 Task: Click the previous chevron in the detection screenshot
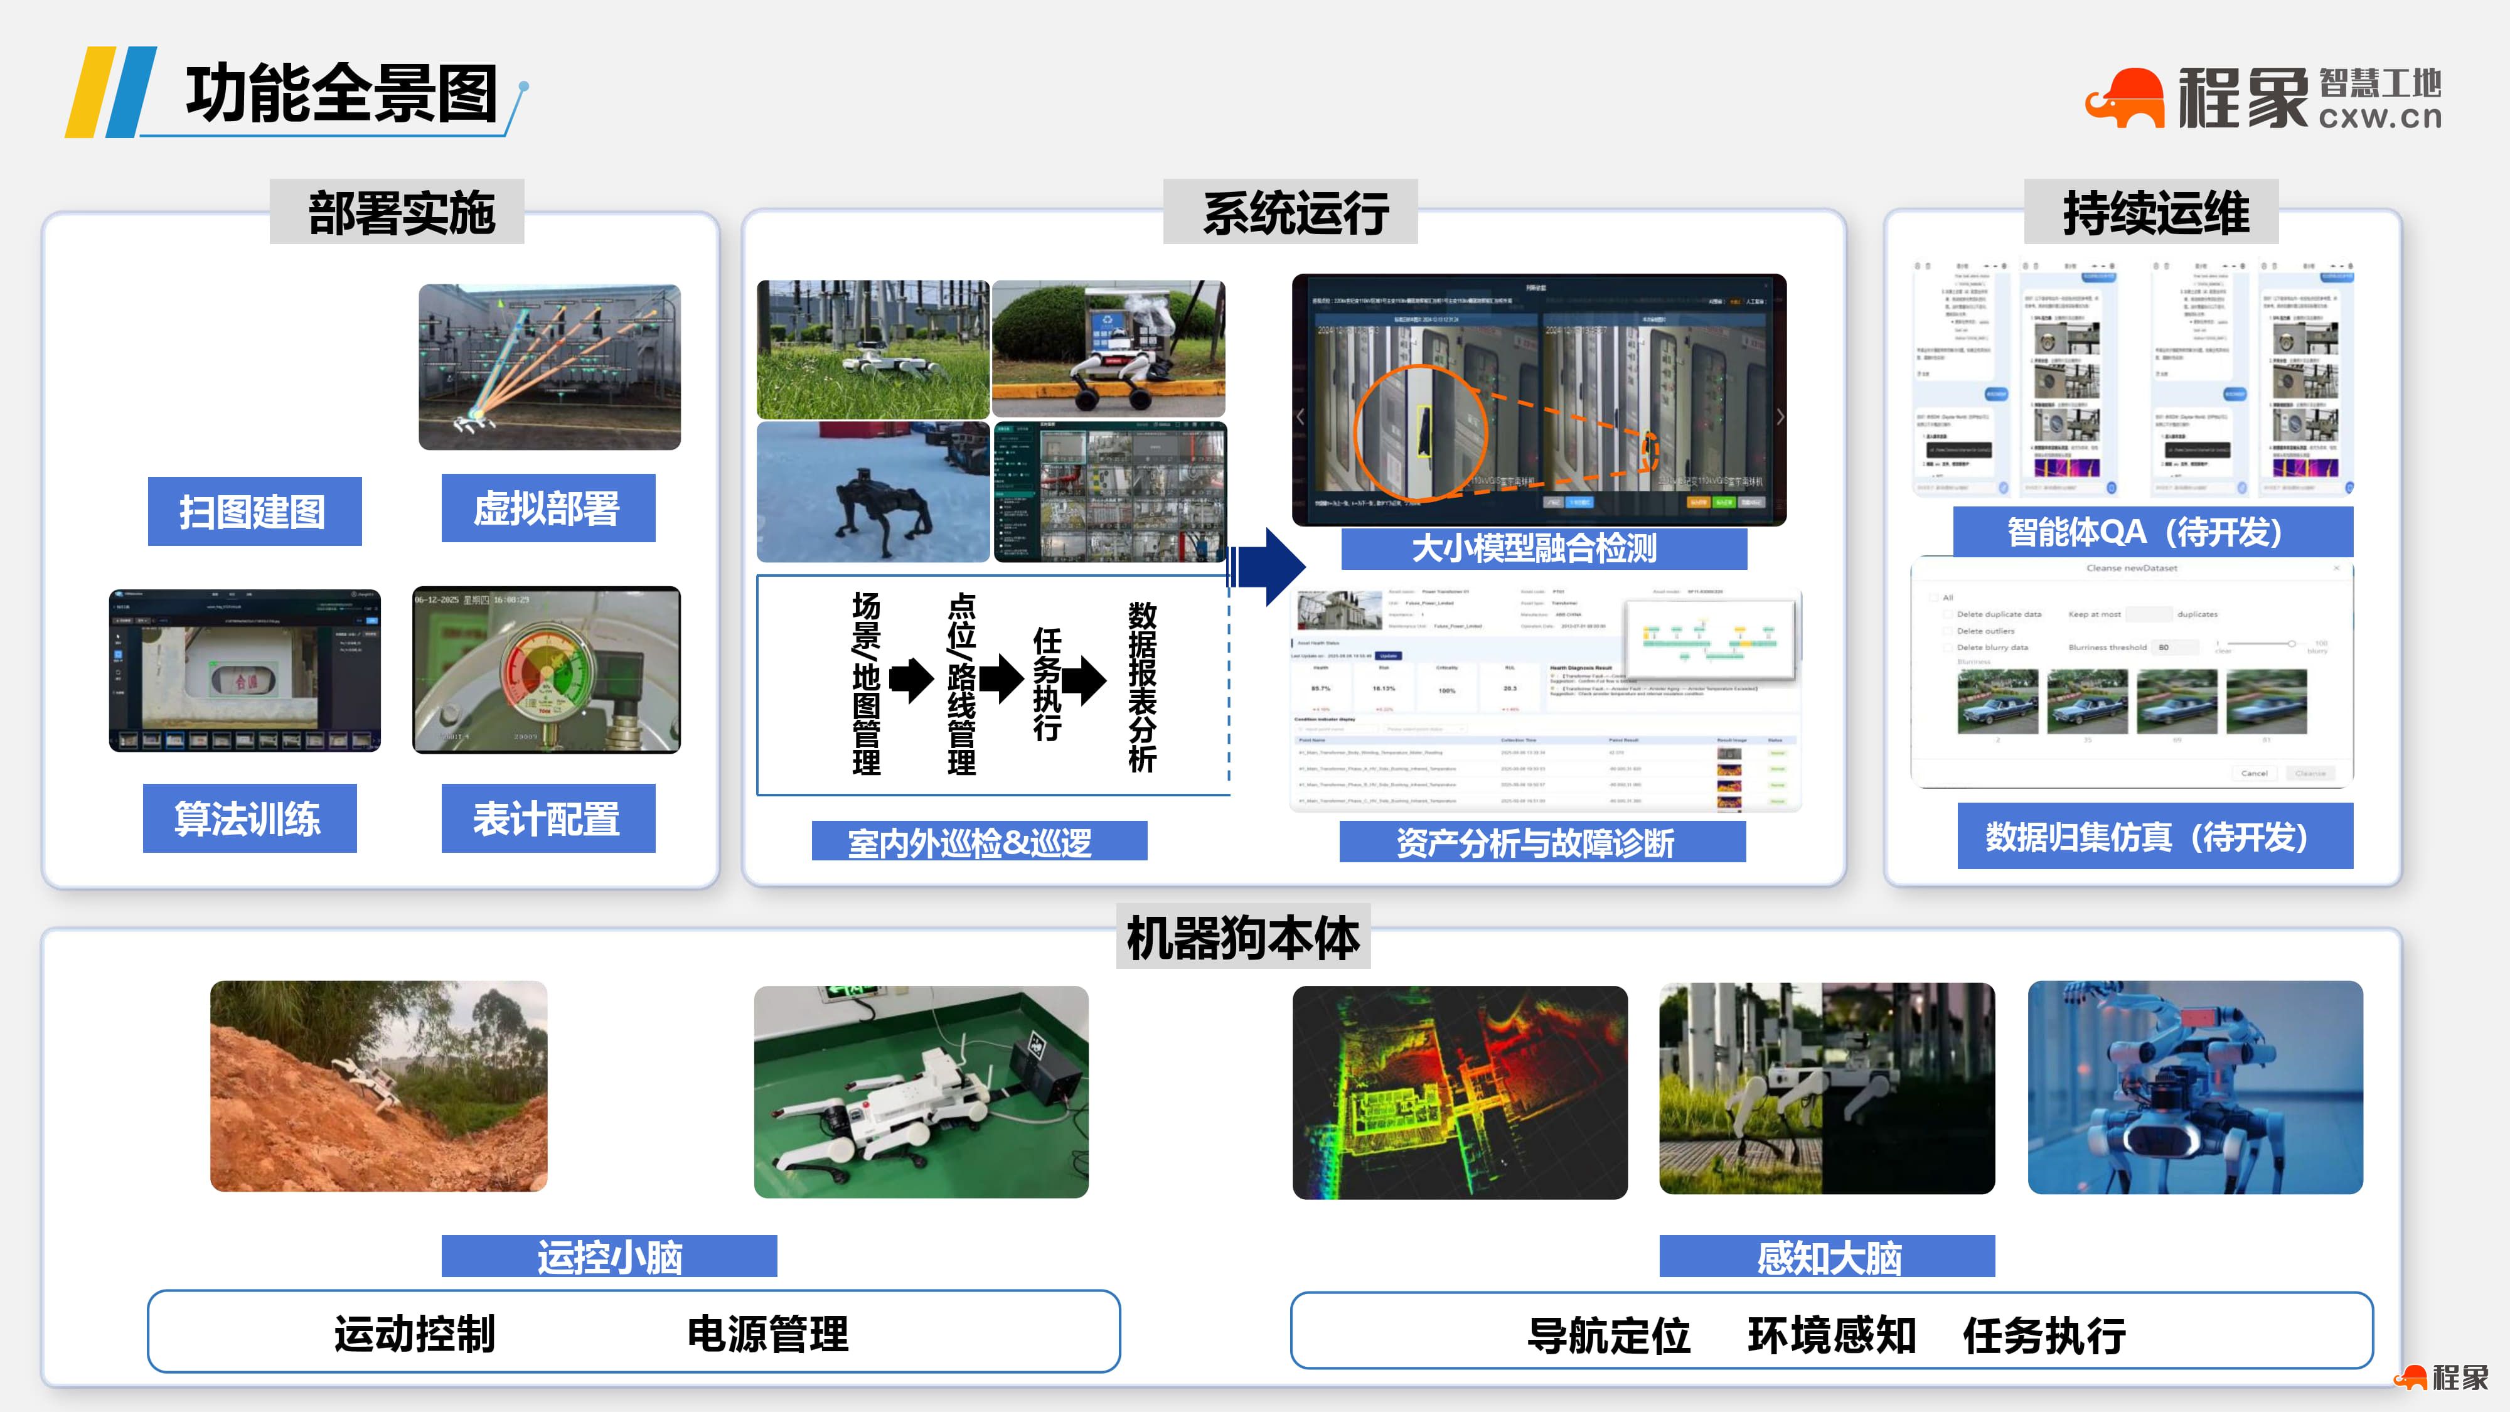coord(1301,416)
